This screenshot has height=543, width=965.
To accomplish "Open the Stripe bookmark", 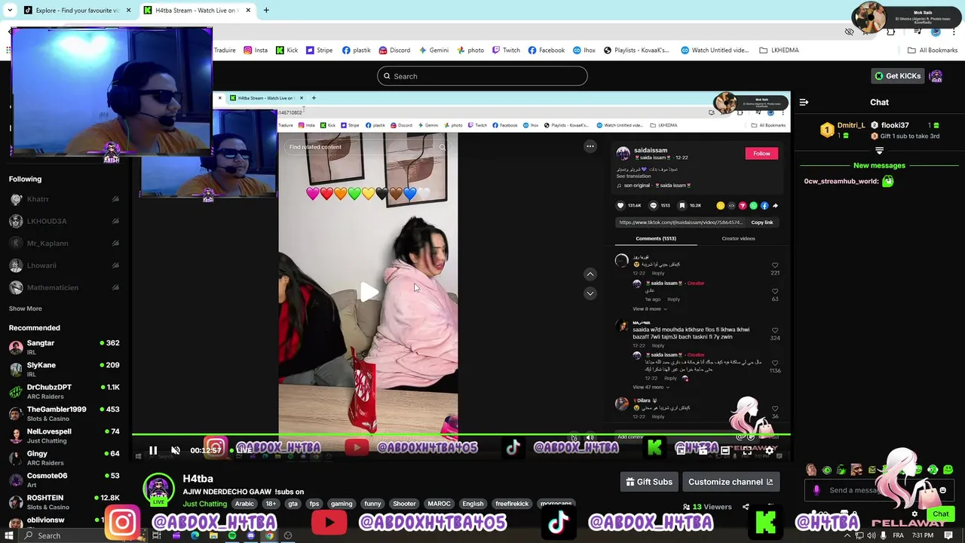I will [x=319, y=51].
